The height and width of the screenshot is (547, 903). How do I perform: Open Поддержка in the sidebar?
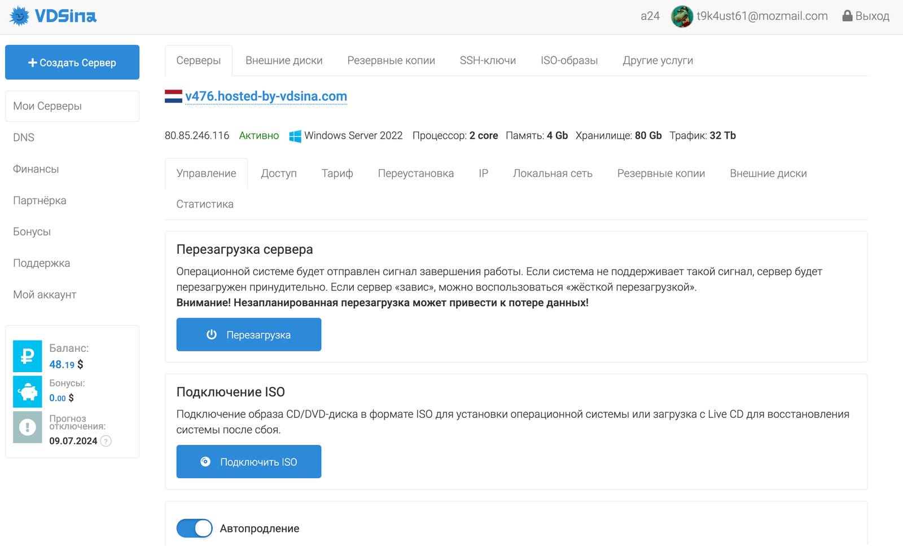(x=42, y=263)
